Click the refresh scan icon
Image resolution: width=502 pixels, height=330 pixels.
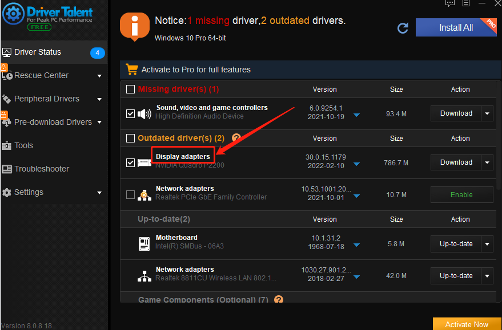pos(403,28)
